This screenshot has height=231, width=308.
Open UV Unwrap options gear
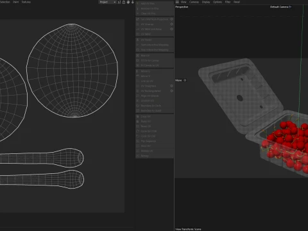(x=171, y=24)
